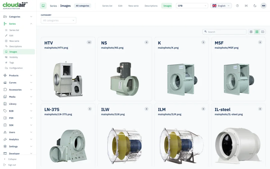Expand the Categories sidebar section chevron
This screenshot has height=169, width=270.
[x=31, y=17]
